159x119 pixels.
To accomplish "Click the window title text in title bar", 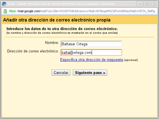I will 61,4.
